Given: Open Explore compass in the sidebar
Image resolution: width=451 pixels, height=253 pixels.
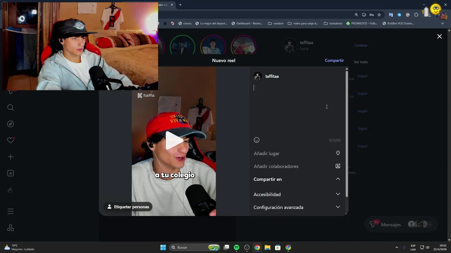Looking at the screenshot, I should pyautogui.click(x=11, y=124).
